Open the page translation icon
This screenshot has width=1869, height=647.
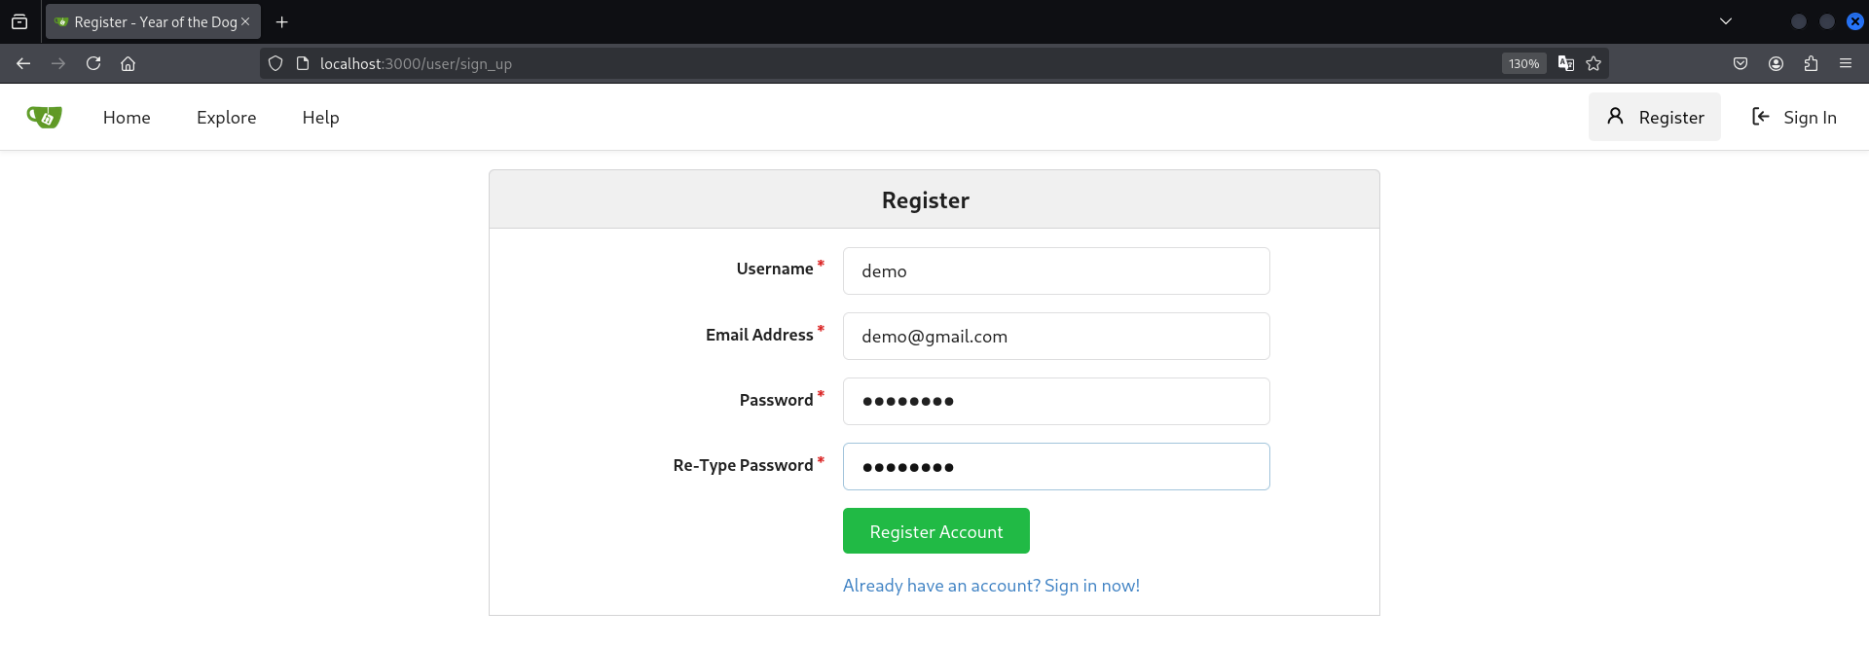pos(1566,63)
